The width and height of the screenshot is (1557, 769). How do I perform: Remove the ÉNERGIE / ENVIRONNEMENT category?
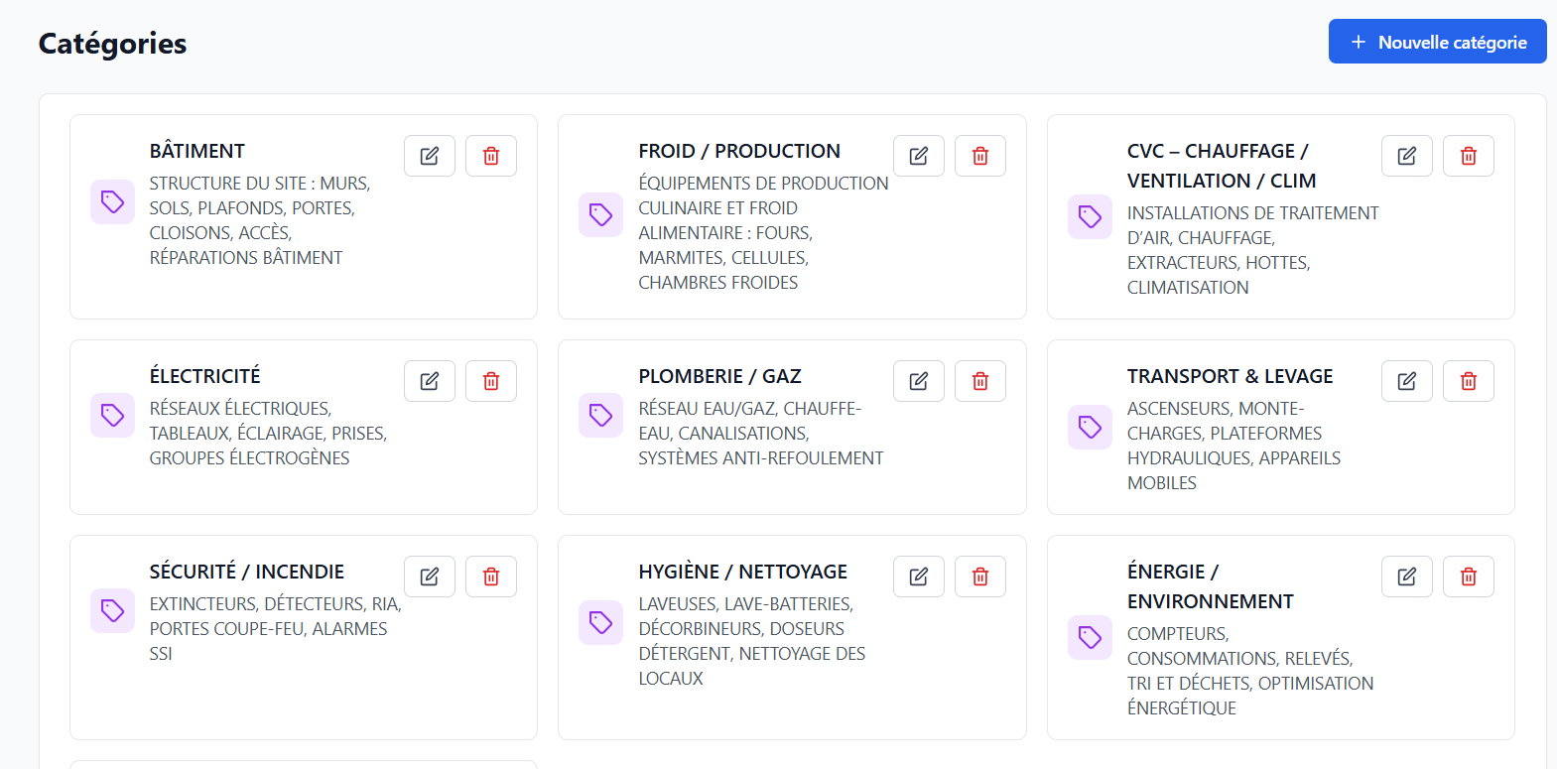1469,577
